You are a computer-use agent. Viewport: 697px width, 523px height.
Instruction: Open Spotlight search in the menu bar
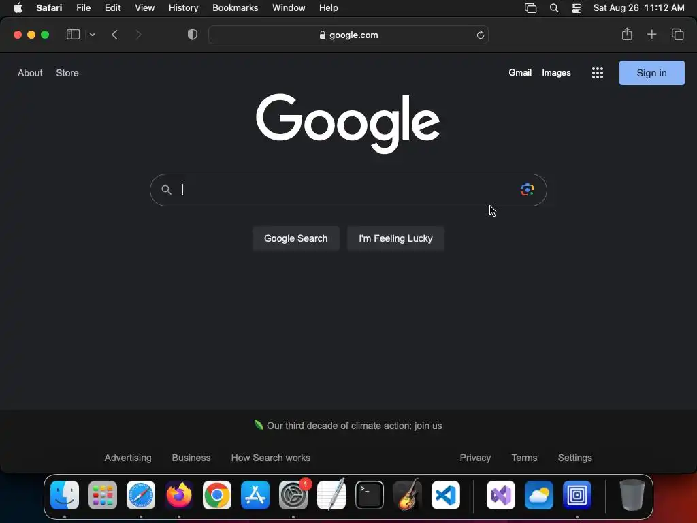click(554, 8)
